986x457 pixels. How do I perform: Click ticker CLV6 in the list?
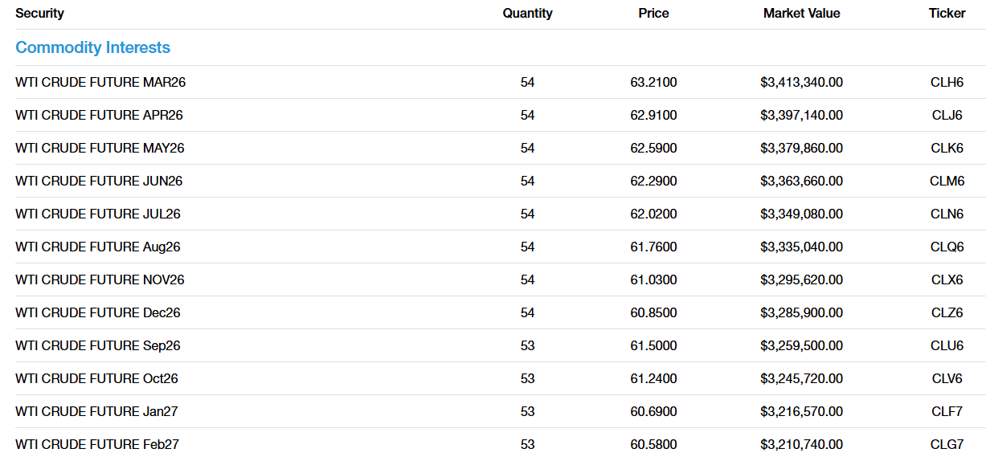tap(947, 378)
